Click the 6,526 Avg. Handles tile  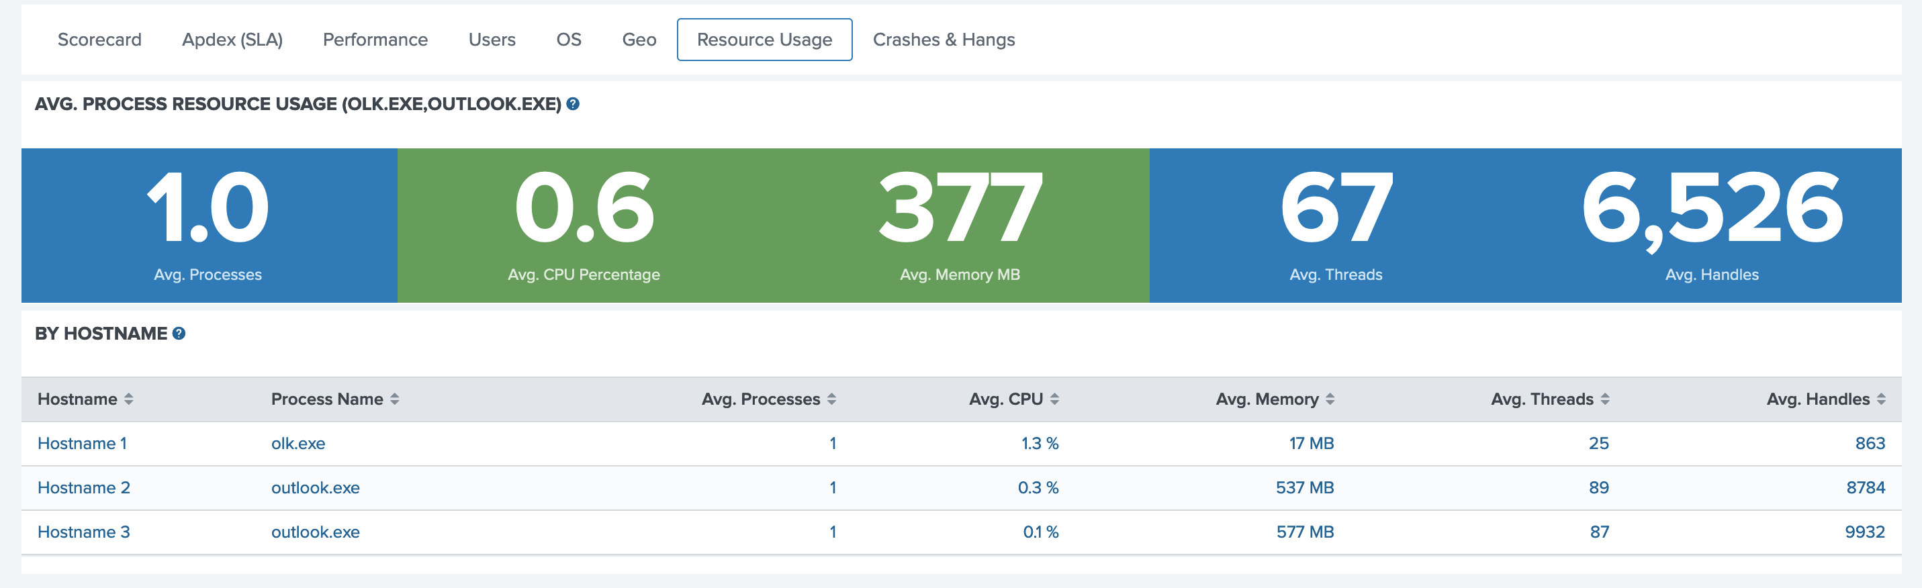1712,225
